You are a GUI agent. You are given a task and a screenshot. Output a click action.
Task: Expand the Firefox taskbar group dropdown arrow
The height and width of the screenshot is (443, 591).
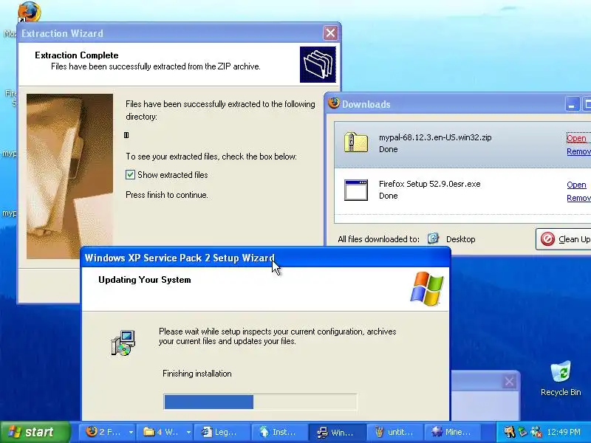coord(131,432)
